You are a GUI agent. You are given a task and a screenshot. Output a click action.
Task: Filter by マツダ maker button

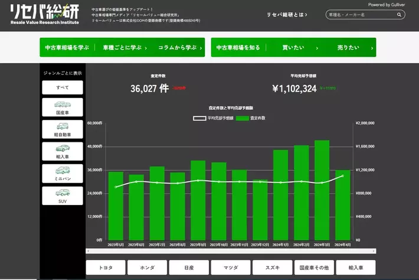pos(231,268)
